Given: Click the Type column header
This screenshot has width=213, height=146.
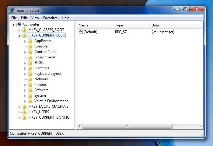Looking at the screenshot, I should (x=131, y=25).
